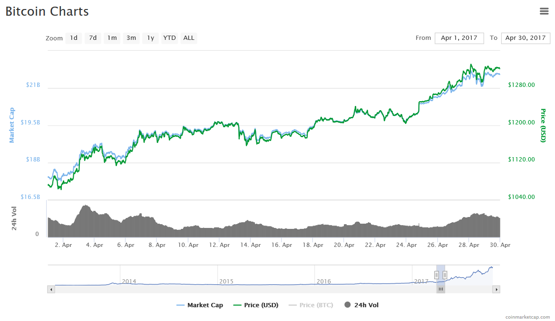Click the $1040.00 price axis label
Screen dimensions: 555x321
coord(521,197)
